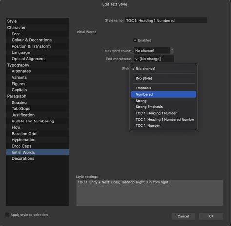The width and height of the screenshot is (231, 226).
Task: Open Justification settings
Action: coord(38,115)
